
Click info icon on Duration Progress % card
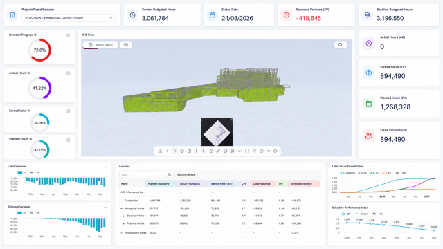point(68,35)
